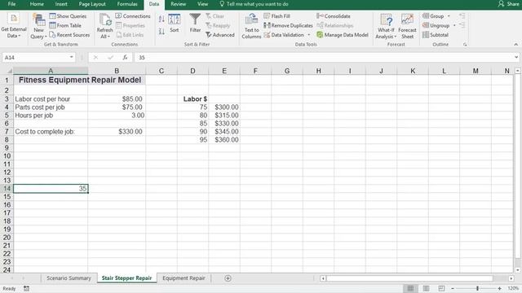This screenshot has width=522, height=293.
Task: Select Stair Stepper Repair sheet tab
Action: [126, 278]
